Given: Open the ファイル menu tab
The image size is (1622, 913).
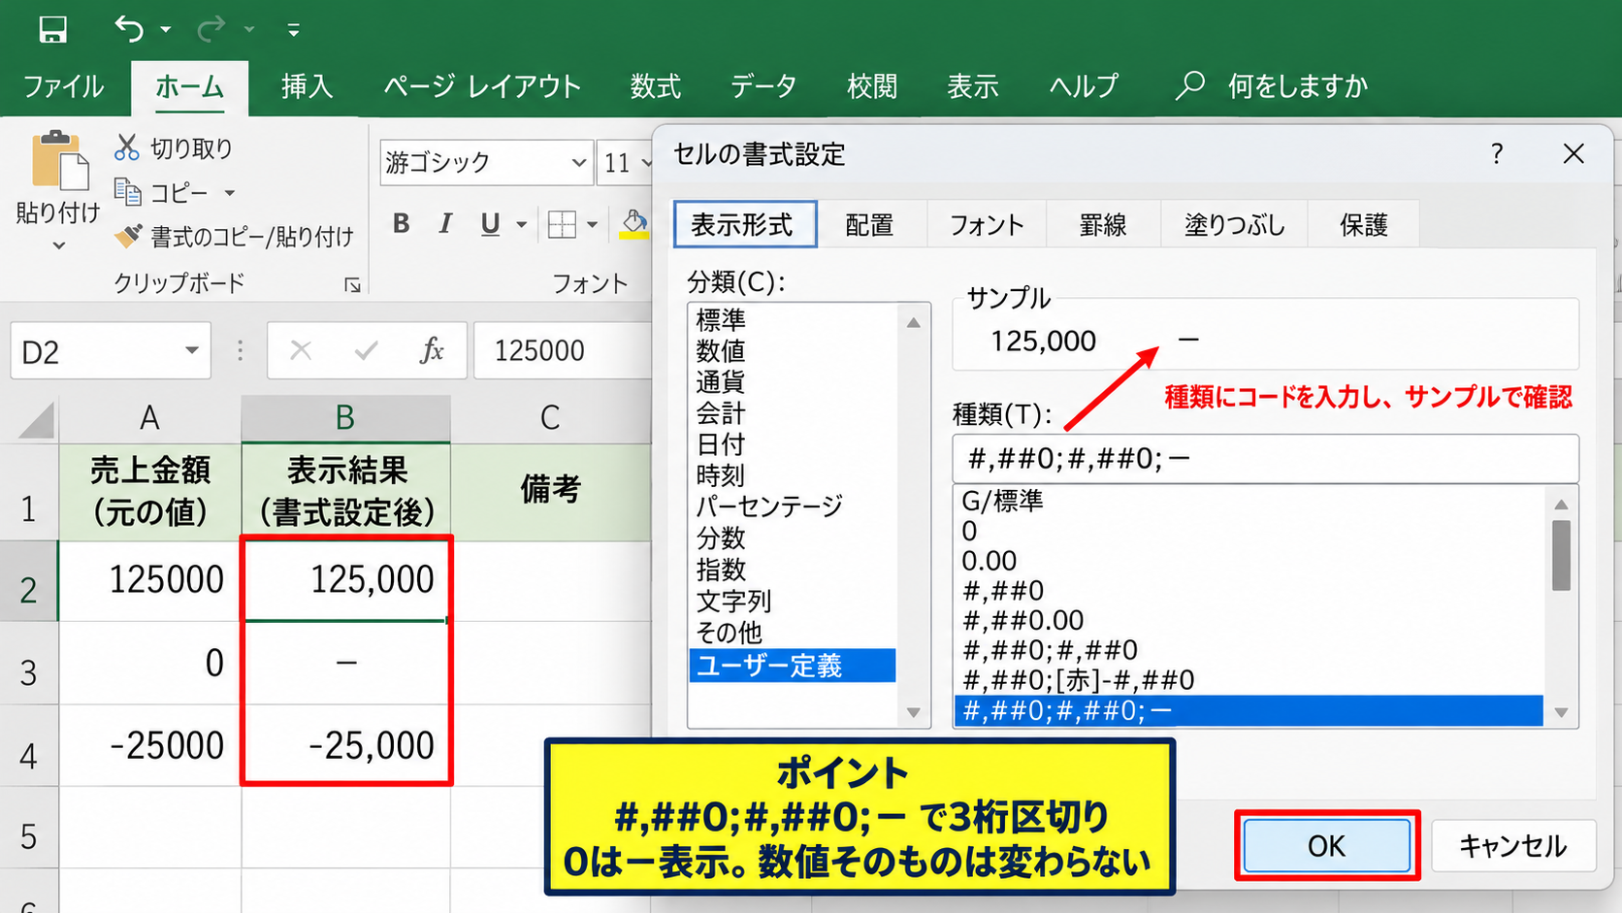Looking at the screenshot, I should (x=63, y=86).
